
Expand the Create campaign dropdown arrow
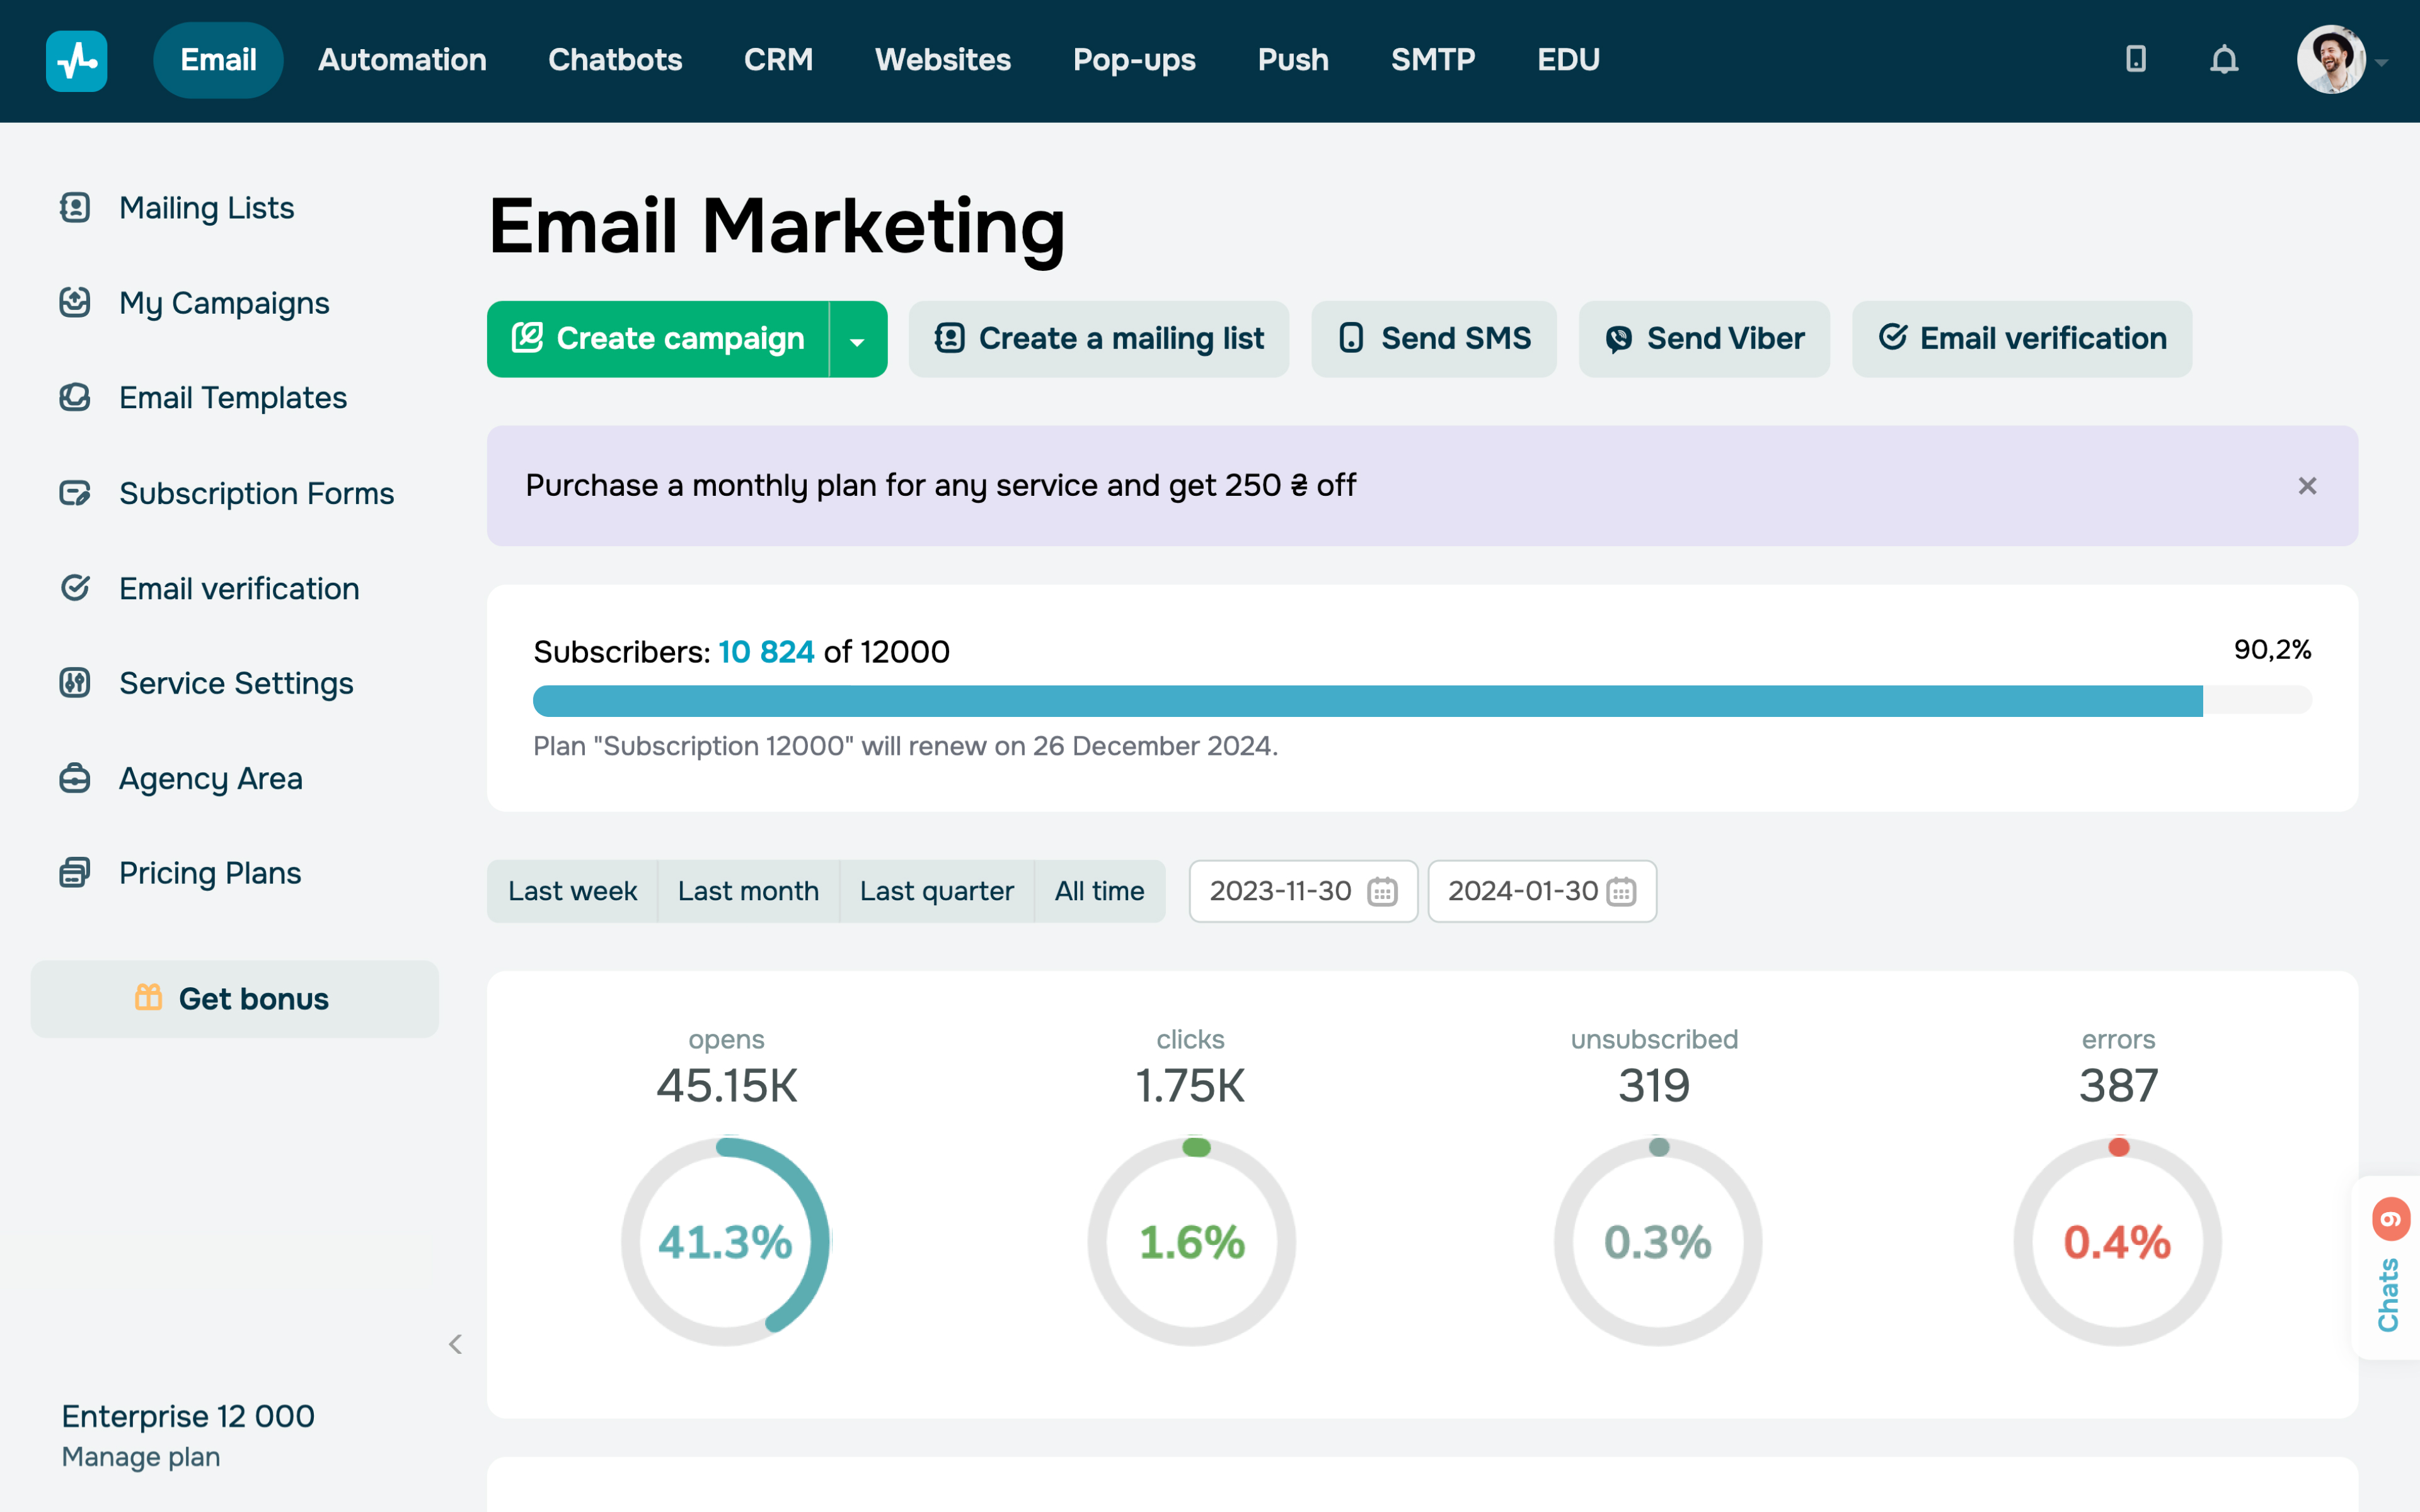pos(858,340)
